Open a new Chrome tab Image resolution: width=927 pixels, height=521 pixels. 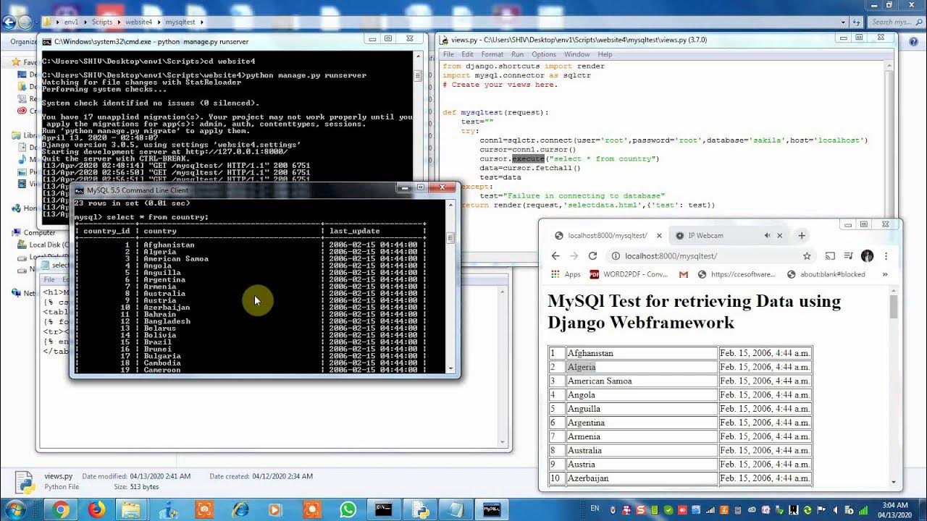[x=802, y=235]
